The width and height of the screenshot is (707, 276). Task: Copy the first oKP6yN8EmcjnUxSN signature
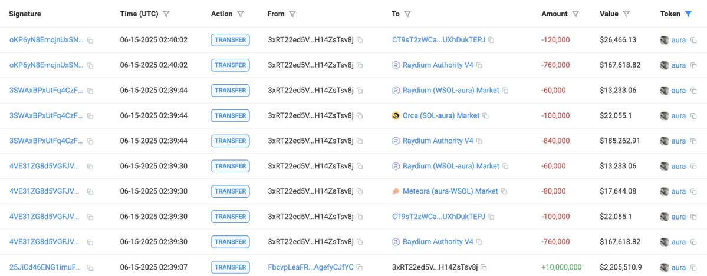tap(90, 40)
